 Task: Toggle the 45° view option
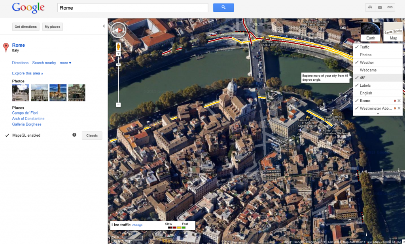[362, 78]
